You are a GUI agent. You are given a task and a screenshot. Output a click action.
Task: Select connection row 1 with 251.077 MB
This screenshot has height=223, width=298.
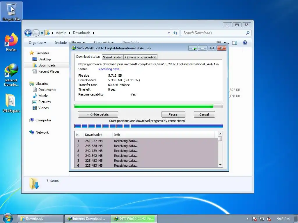coord(146,141)
